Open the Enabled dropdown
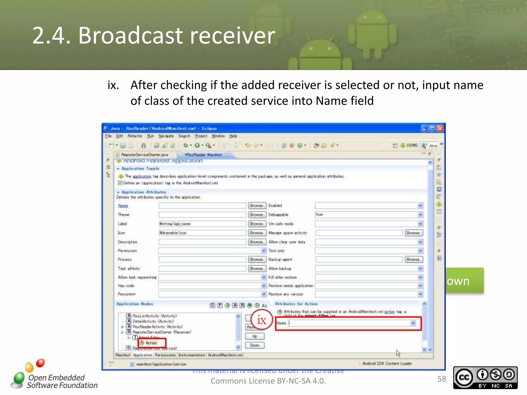 point(420,205)
